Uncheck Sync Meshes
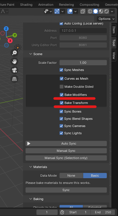Screen dimensions: 118x216 [61, 70]
